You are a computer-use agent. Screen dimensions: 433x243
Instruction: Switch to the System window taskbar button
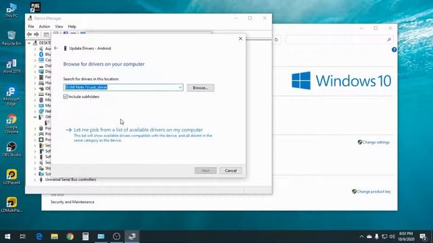(101, 236)
